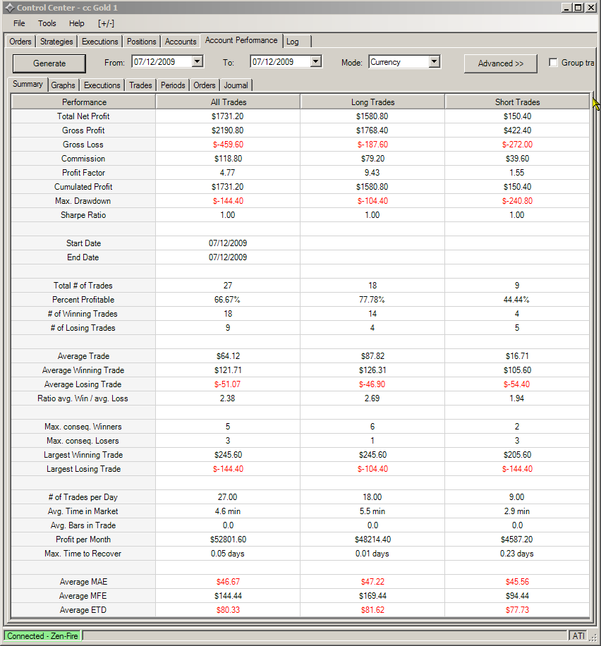The width and height of the screenshot is (601, 646).
Task: Click the Short Trades column header
Action: click(517, 102)
